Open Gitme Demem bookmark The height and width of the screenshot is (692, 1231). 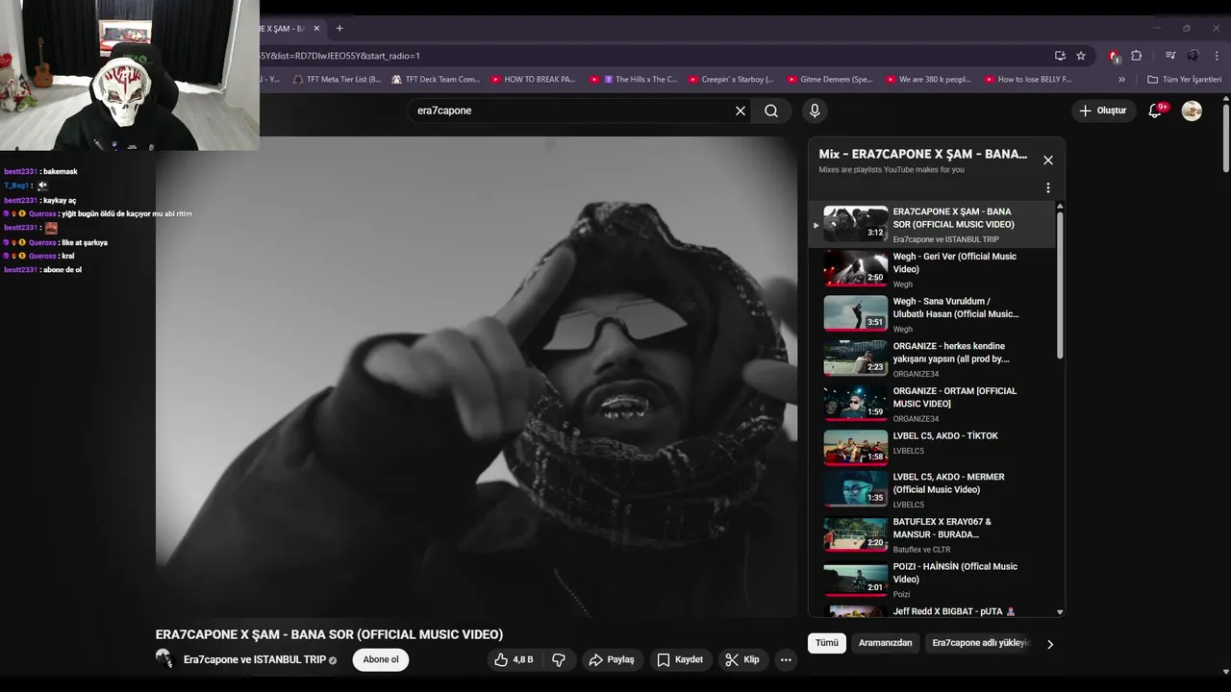830,80
